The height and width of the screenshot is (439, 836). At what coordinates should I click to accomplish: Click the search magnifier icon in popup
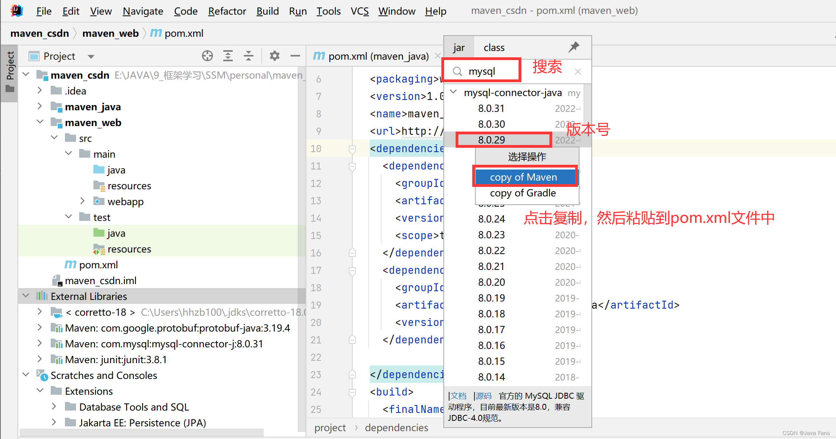pyautogui.click(x=458, y=72)
